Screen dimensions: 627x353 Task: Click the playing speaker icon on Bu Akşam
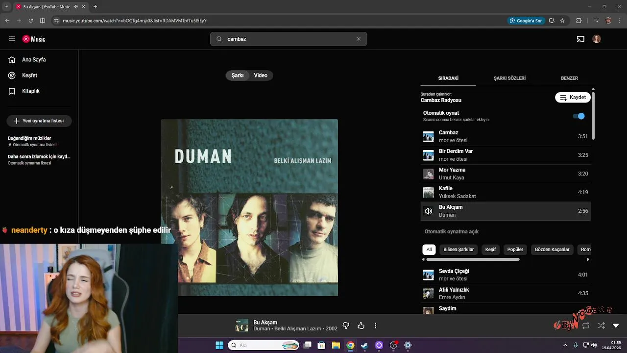[x=429, y=211]
